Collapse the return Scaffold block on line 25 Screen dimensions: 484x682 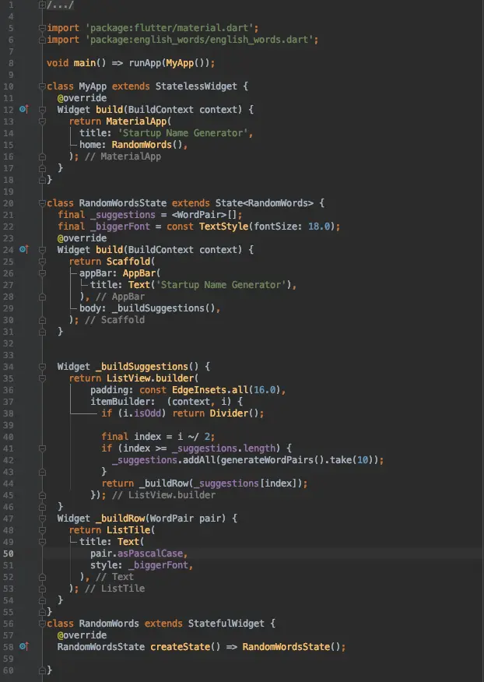tap(42, 262)
